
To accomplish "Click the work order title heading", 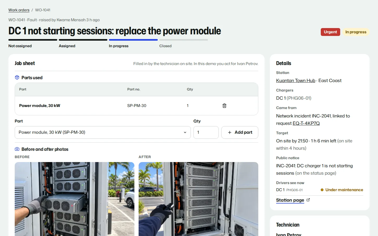I will [115, 31].
